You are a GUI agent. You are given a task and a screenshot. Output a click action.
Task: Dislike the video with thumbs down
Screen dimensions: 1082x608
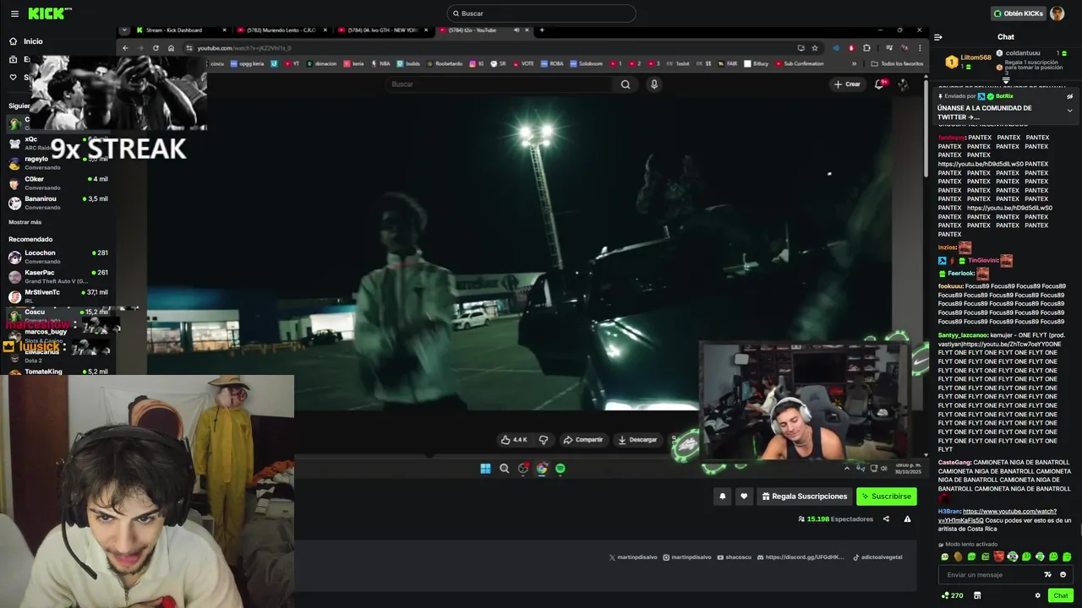[544, 440]
